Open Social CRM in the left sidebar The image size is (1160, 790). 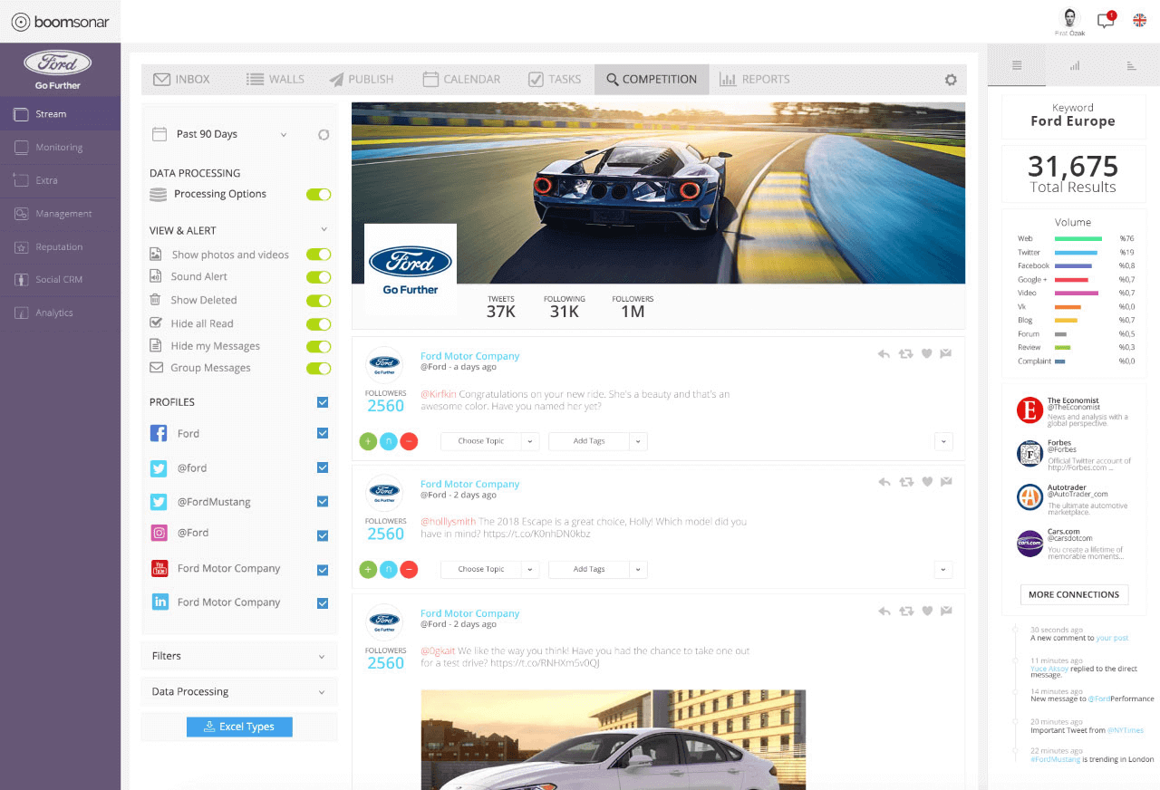coord(60,280)
